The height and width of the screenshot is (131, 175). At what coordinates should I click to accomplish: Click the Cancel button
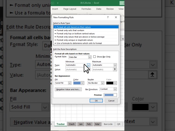pyautogui.click(x=111, y=101)
